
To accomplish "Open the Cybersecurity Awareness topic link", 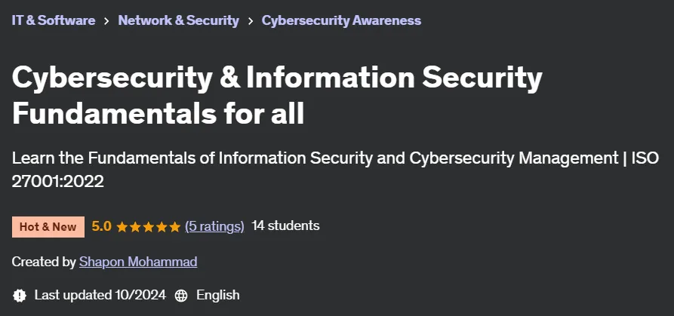I will tap(341, 20).
